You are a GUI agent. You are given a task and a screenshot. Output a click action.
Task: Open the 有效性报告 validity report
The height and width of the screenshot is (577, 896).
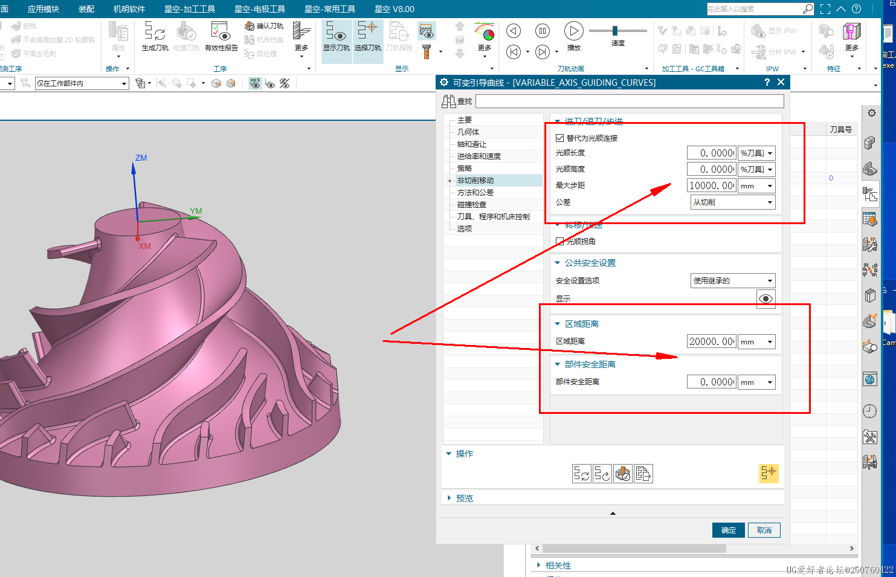(x=221, y=36)
